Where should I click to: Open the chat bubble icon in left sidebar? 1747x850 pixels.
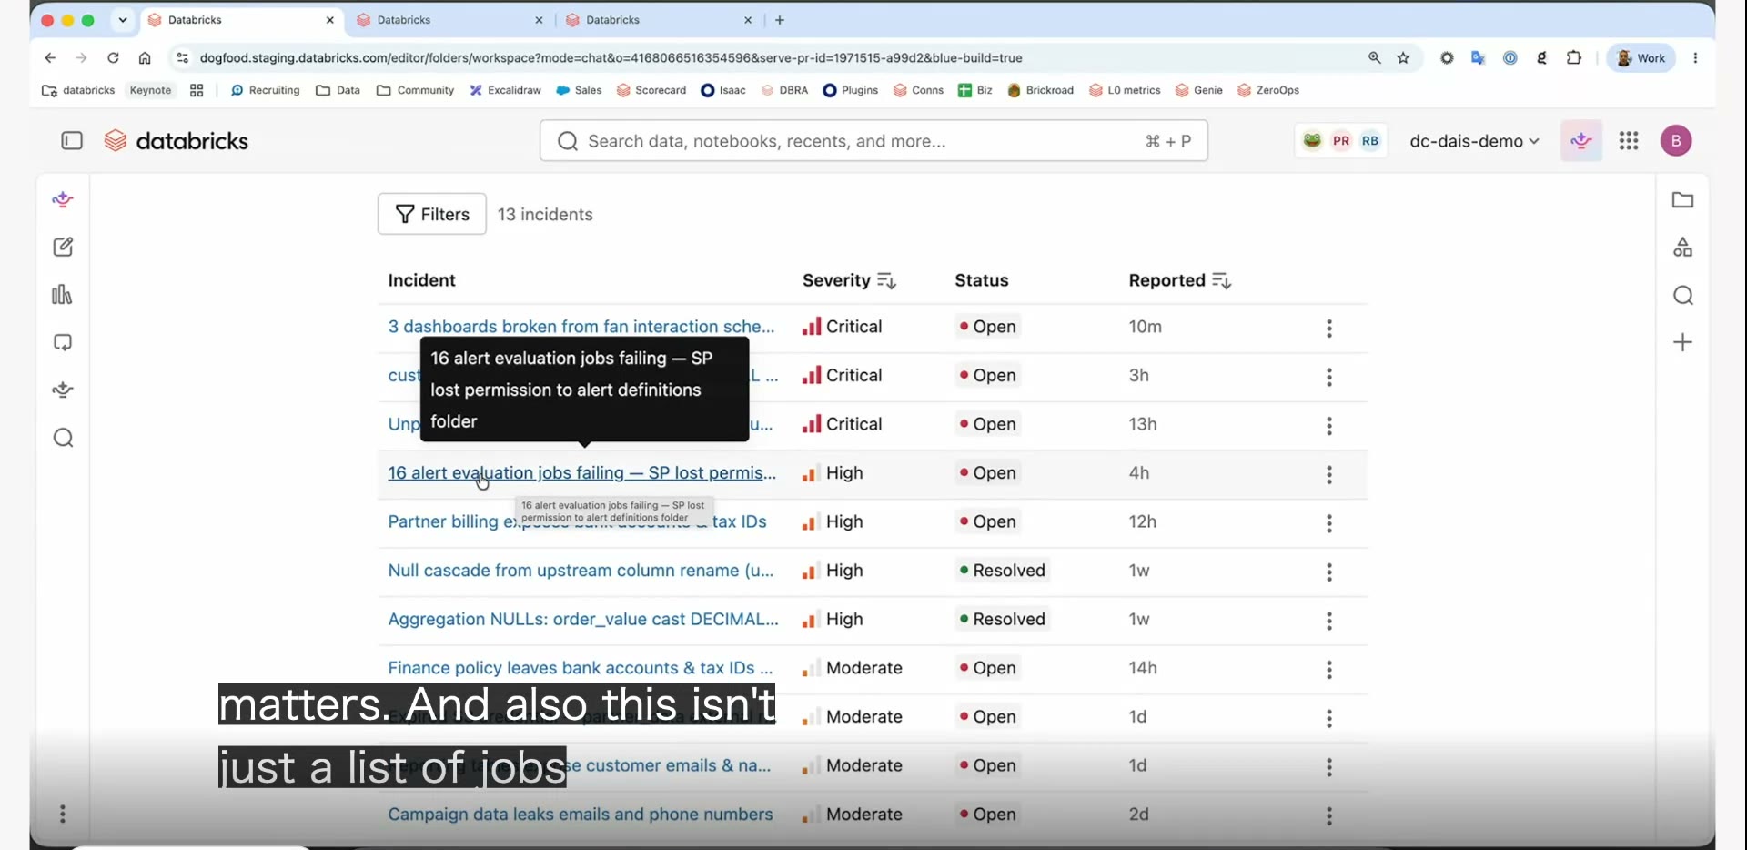(x=63, y=343)
